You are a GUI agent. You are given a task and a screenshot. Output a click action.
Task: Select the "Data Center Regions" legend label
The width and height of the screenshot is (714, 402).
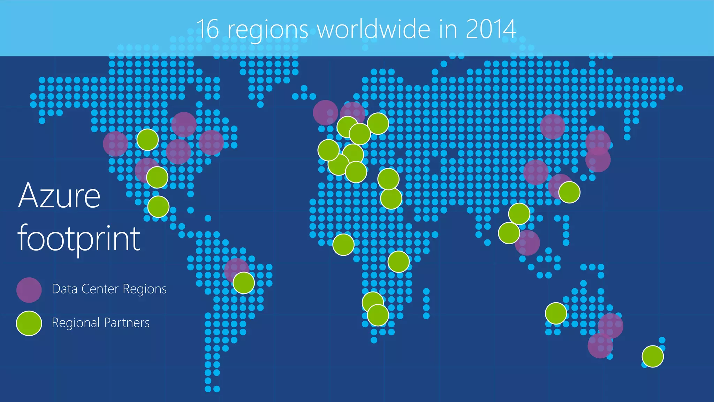click(109, 289)
